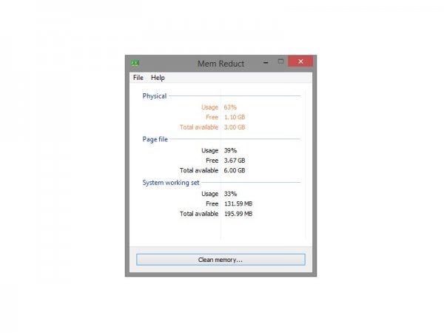Click Total available label under System working set
444x333 pixels.
[199, 214]
